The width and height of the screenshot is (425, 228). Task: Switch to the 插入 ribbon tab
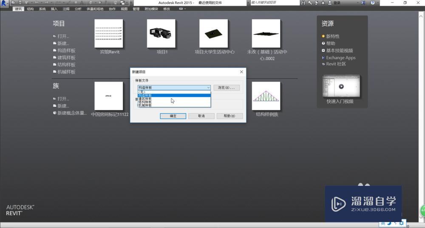(x=54, y=9)
